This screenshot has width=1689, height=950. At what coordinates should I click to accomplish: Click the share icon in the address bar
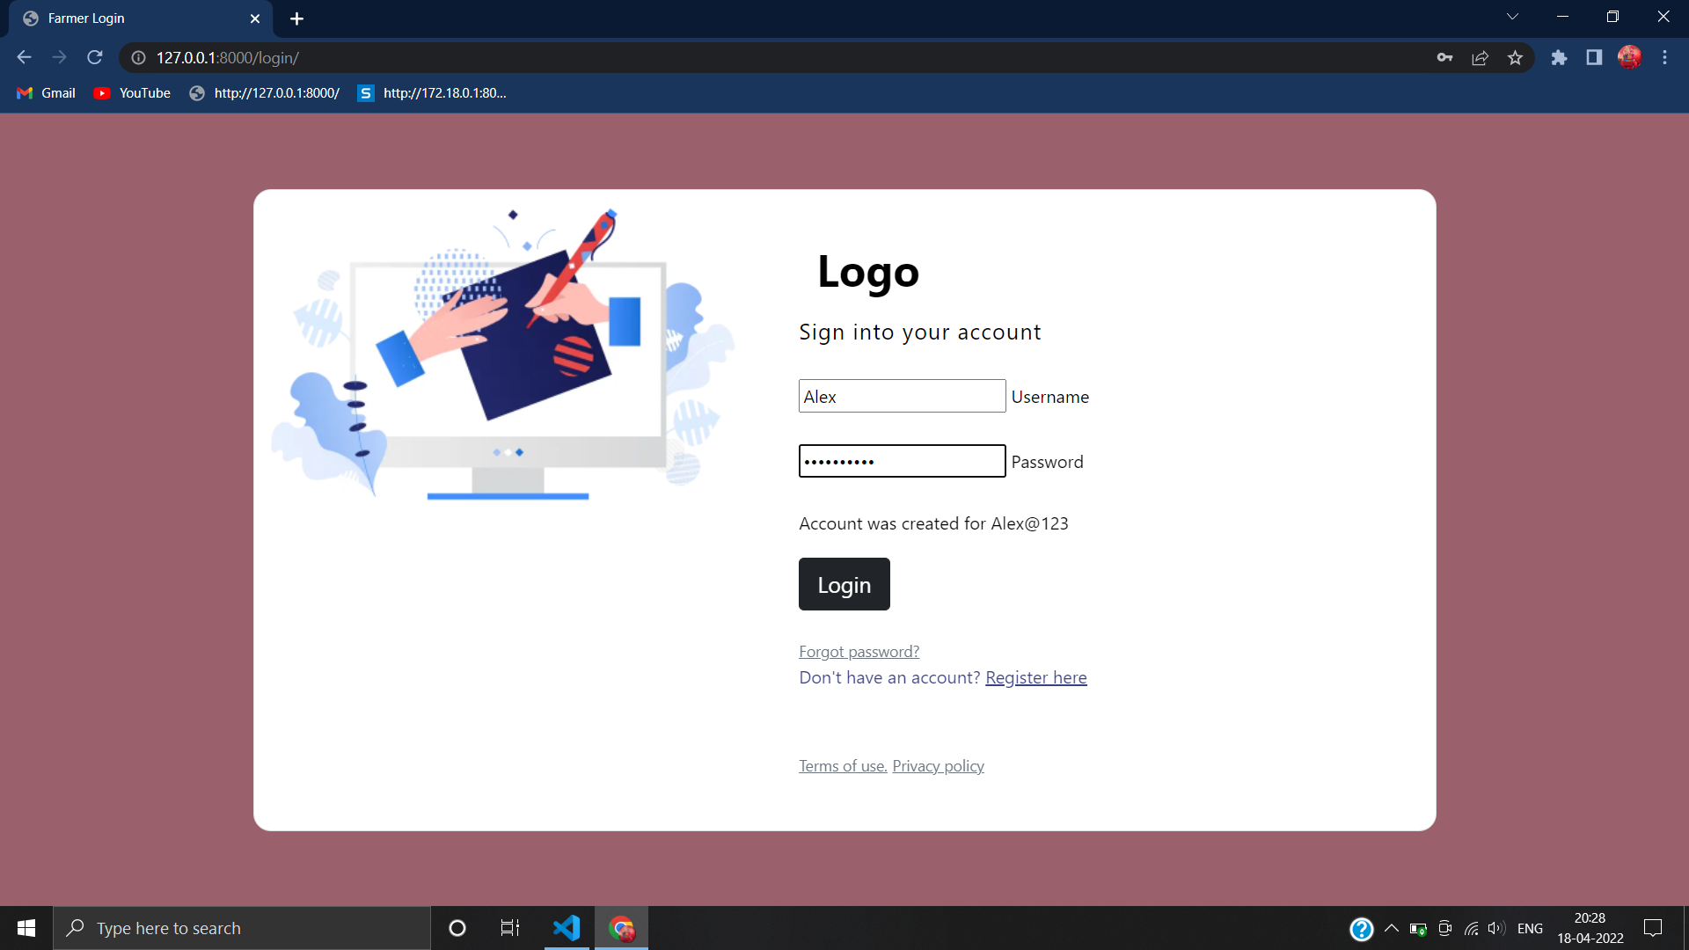point(1480,57)
